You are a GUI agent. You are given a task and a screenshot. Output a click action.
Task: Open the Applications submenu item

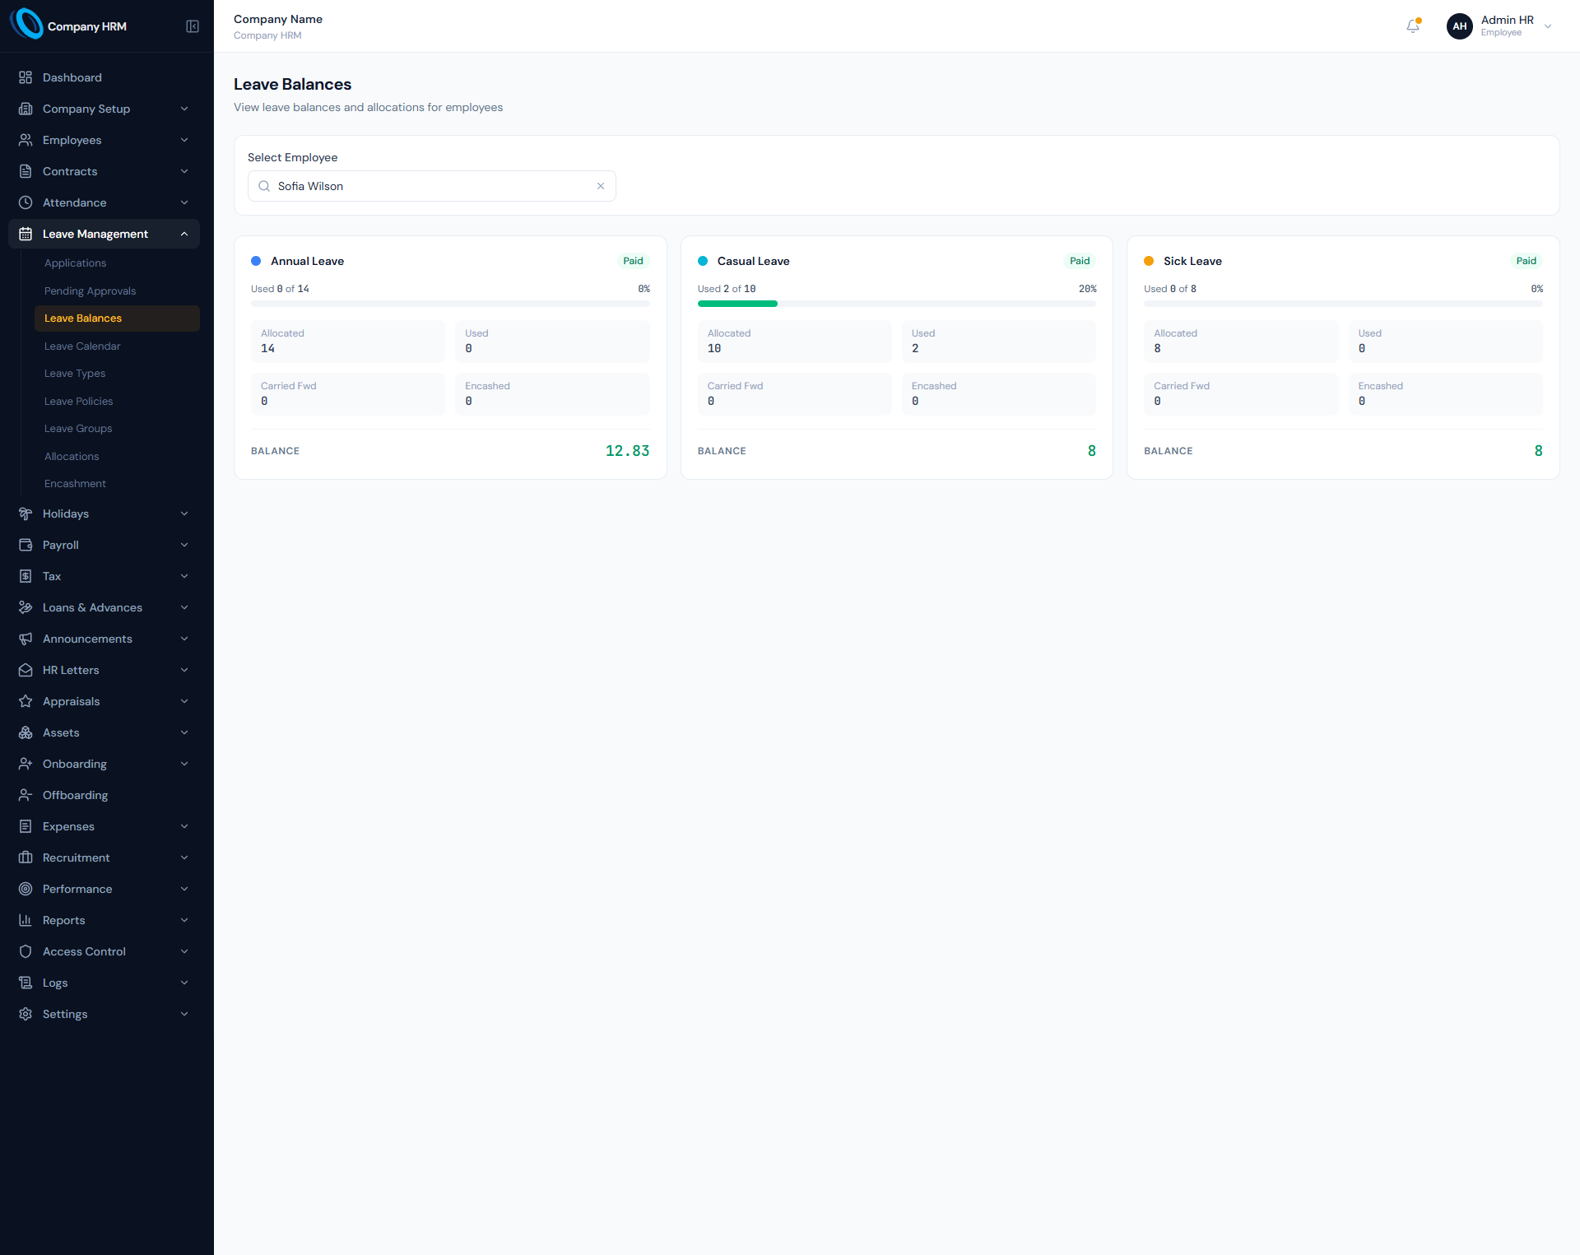tap(117, 263)
